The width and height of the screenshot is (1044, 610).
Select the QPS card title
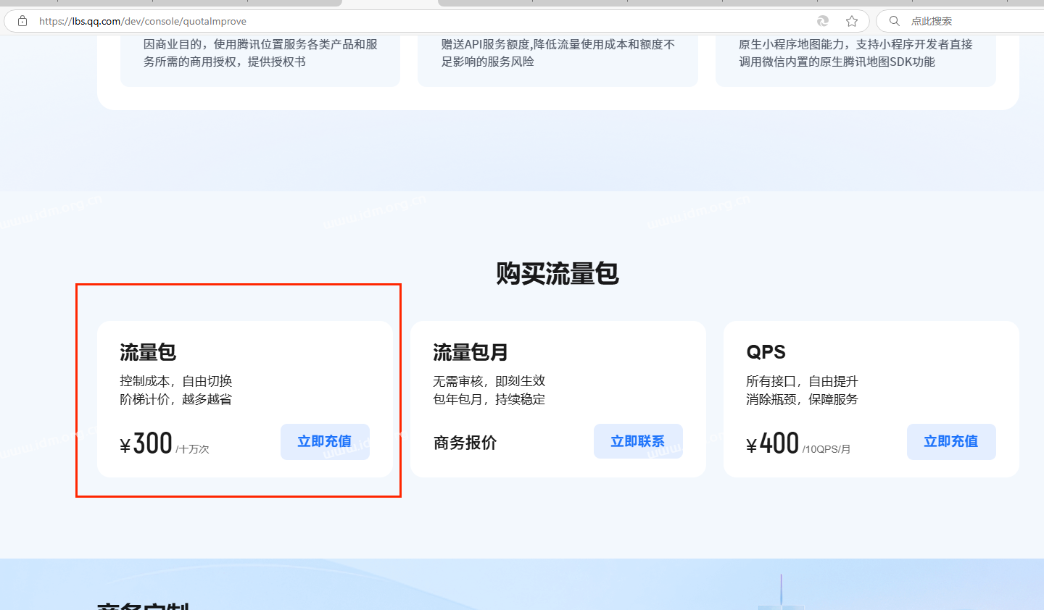(x=766, y=352)
